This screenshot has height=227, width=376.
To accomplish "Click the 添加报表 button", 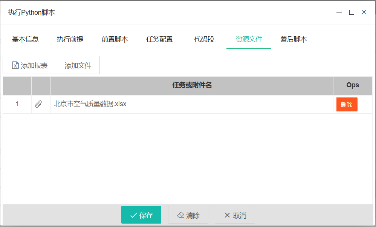I will click(29, 65).
